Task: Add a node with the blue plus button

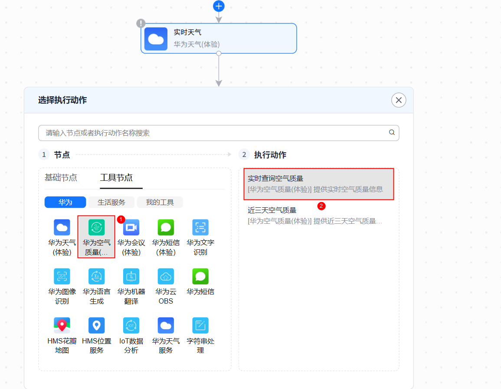Action: (219, 6)
